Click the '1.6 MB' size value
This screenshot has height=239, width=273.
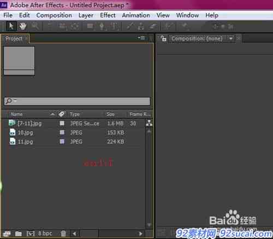(x=115, y=124)
